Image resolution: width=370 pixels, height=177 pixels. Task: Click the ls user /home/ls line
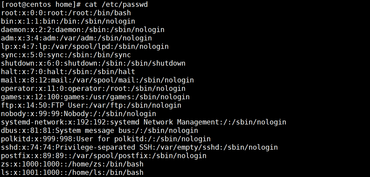point(72,173)
